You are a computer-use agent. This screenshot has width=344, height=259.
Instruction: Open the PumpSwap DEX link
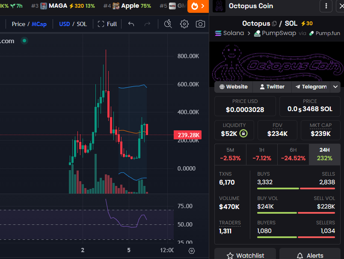(x=275, y=33)
